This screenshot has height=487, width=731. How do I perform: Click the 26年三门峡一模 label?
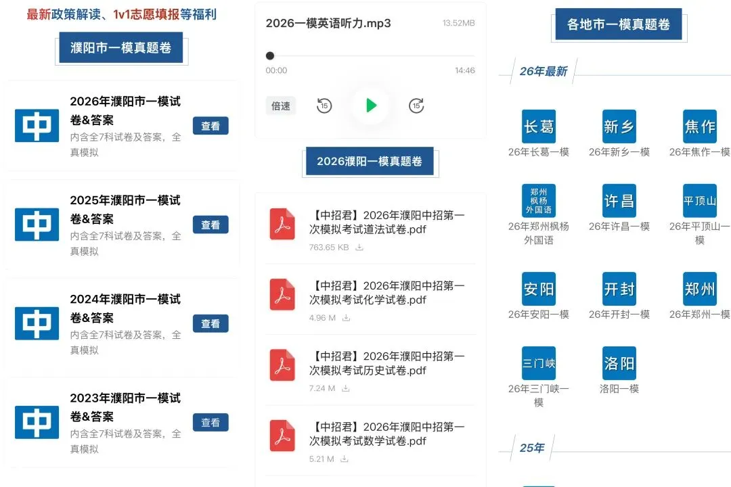(x=539, y=395)
